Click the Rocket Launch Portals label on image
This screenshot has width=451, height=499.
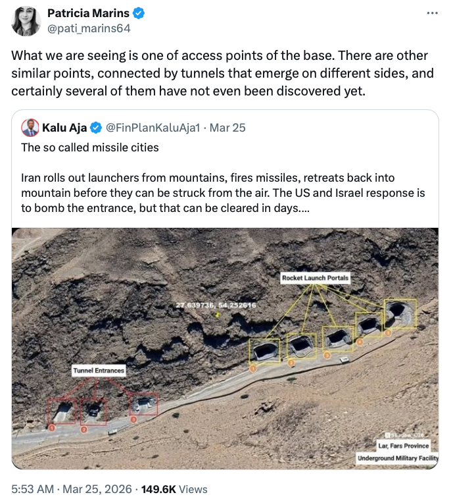click(315, 278)
